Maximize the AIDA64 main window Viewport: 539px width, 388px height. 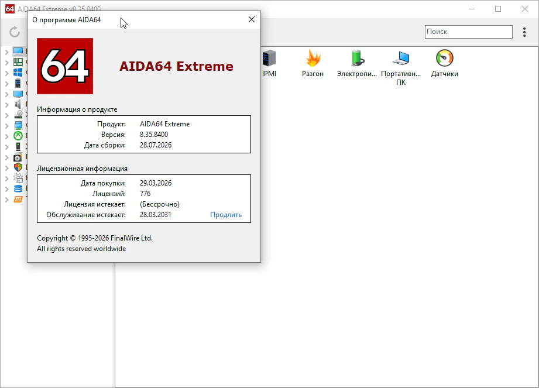point(498,9)
